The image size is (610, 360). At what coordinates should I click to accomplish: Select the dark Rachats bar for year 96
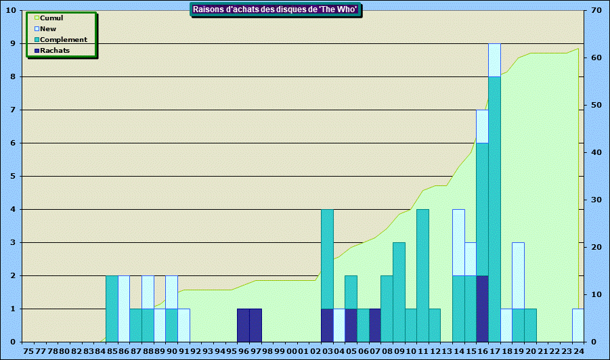click(243, 325)
